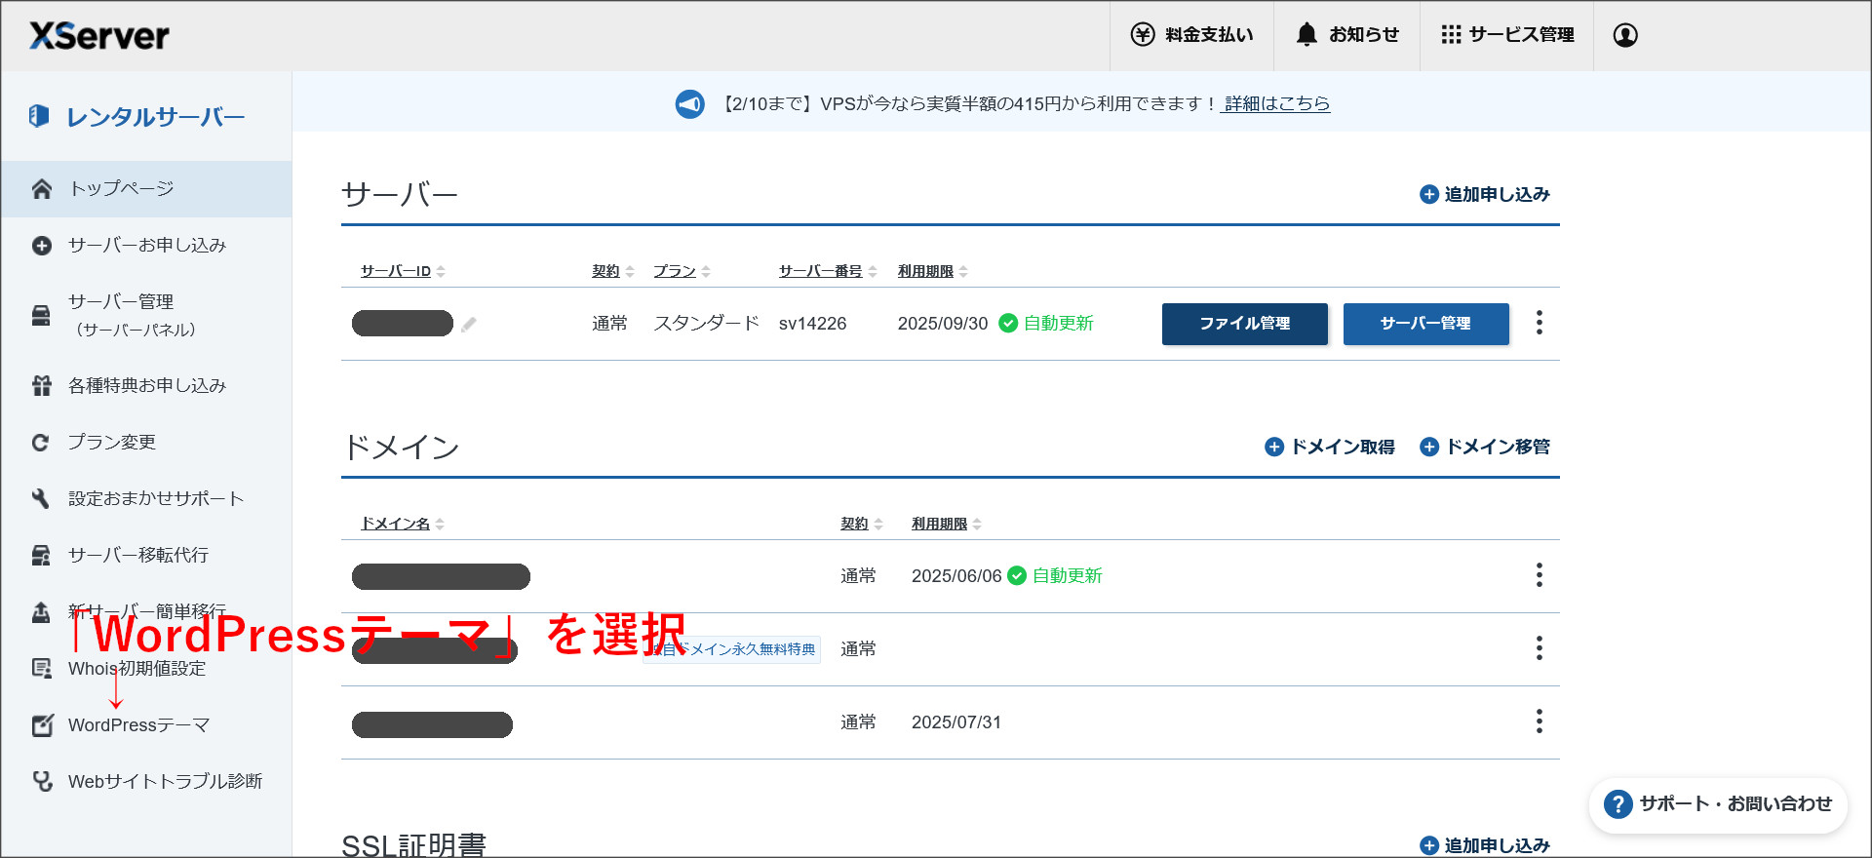Viewport: 1872px width, 858px height.
Task: Click the plus icon beside サーバーお申し込み
Action: click(x=41, y=246)
